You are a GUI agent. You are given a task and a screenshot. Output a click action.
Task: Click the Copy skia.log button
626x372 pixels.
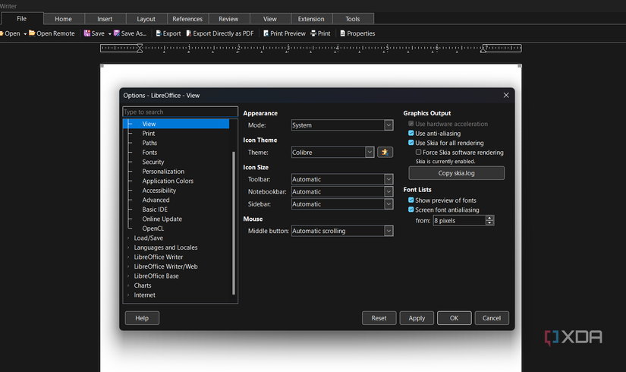click(456, 173)
